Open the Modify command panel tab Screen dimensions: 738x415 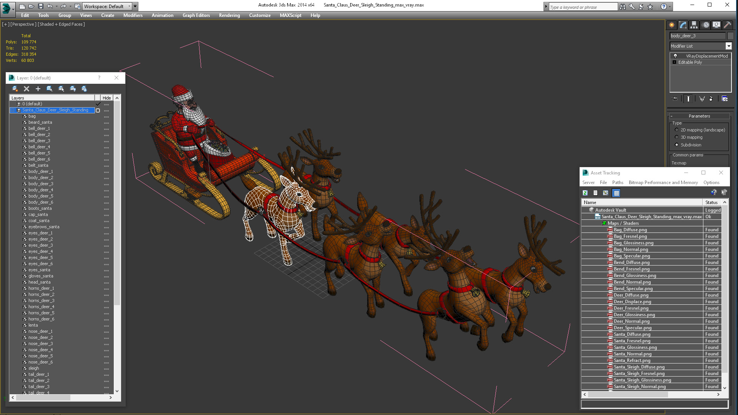683,25
